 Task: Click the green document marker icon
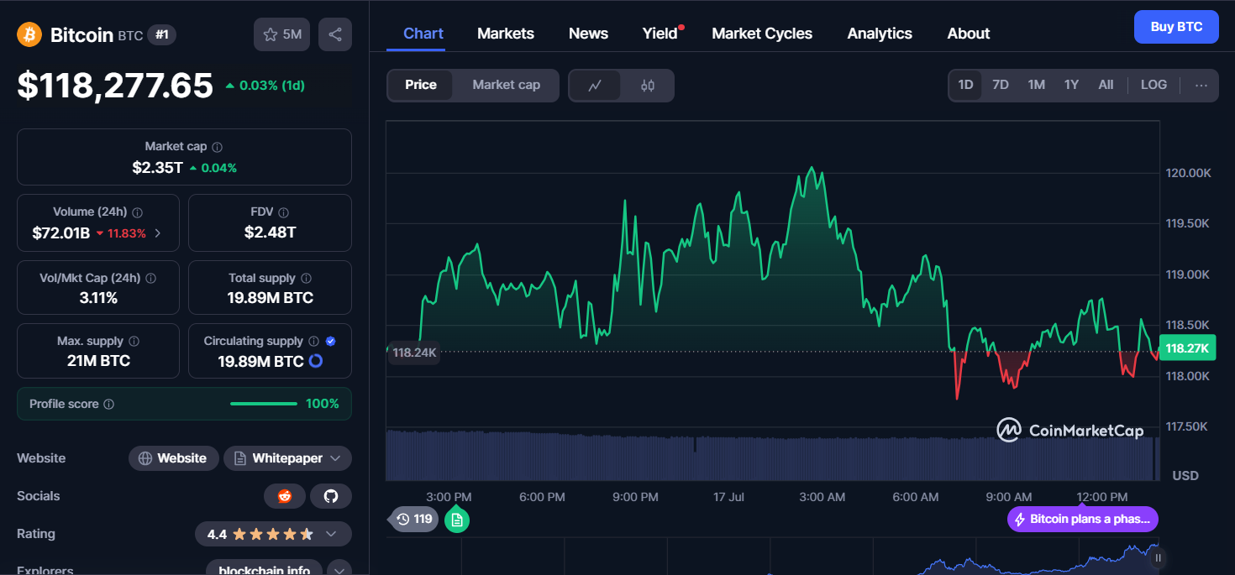(x=457, y=520)
